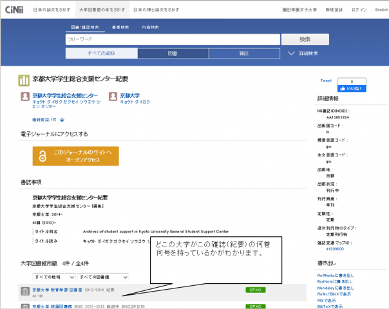Image resolution: width=389 pixels, height=309 pixels.
Task: Click the green OPAC button for 教育学部
Action: (256, 290)
